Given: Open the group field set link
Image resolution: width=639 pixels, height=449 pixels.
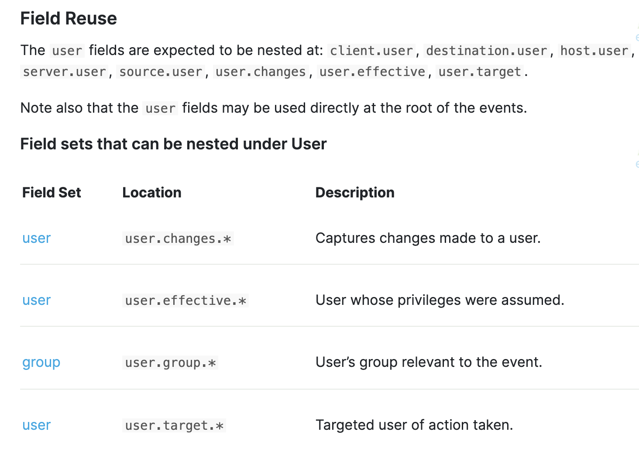Looking at the screenshot, I should click(41, 363).
